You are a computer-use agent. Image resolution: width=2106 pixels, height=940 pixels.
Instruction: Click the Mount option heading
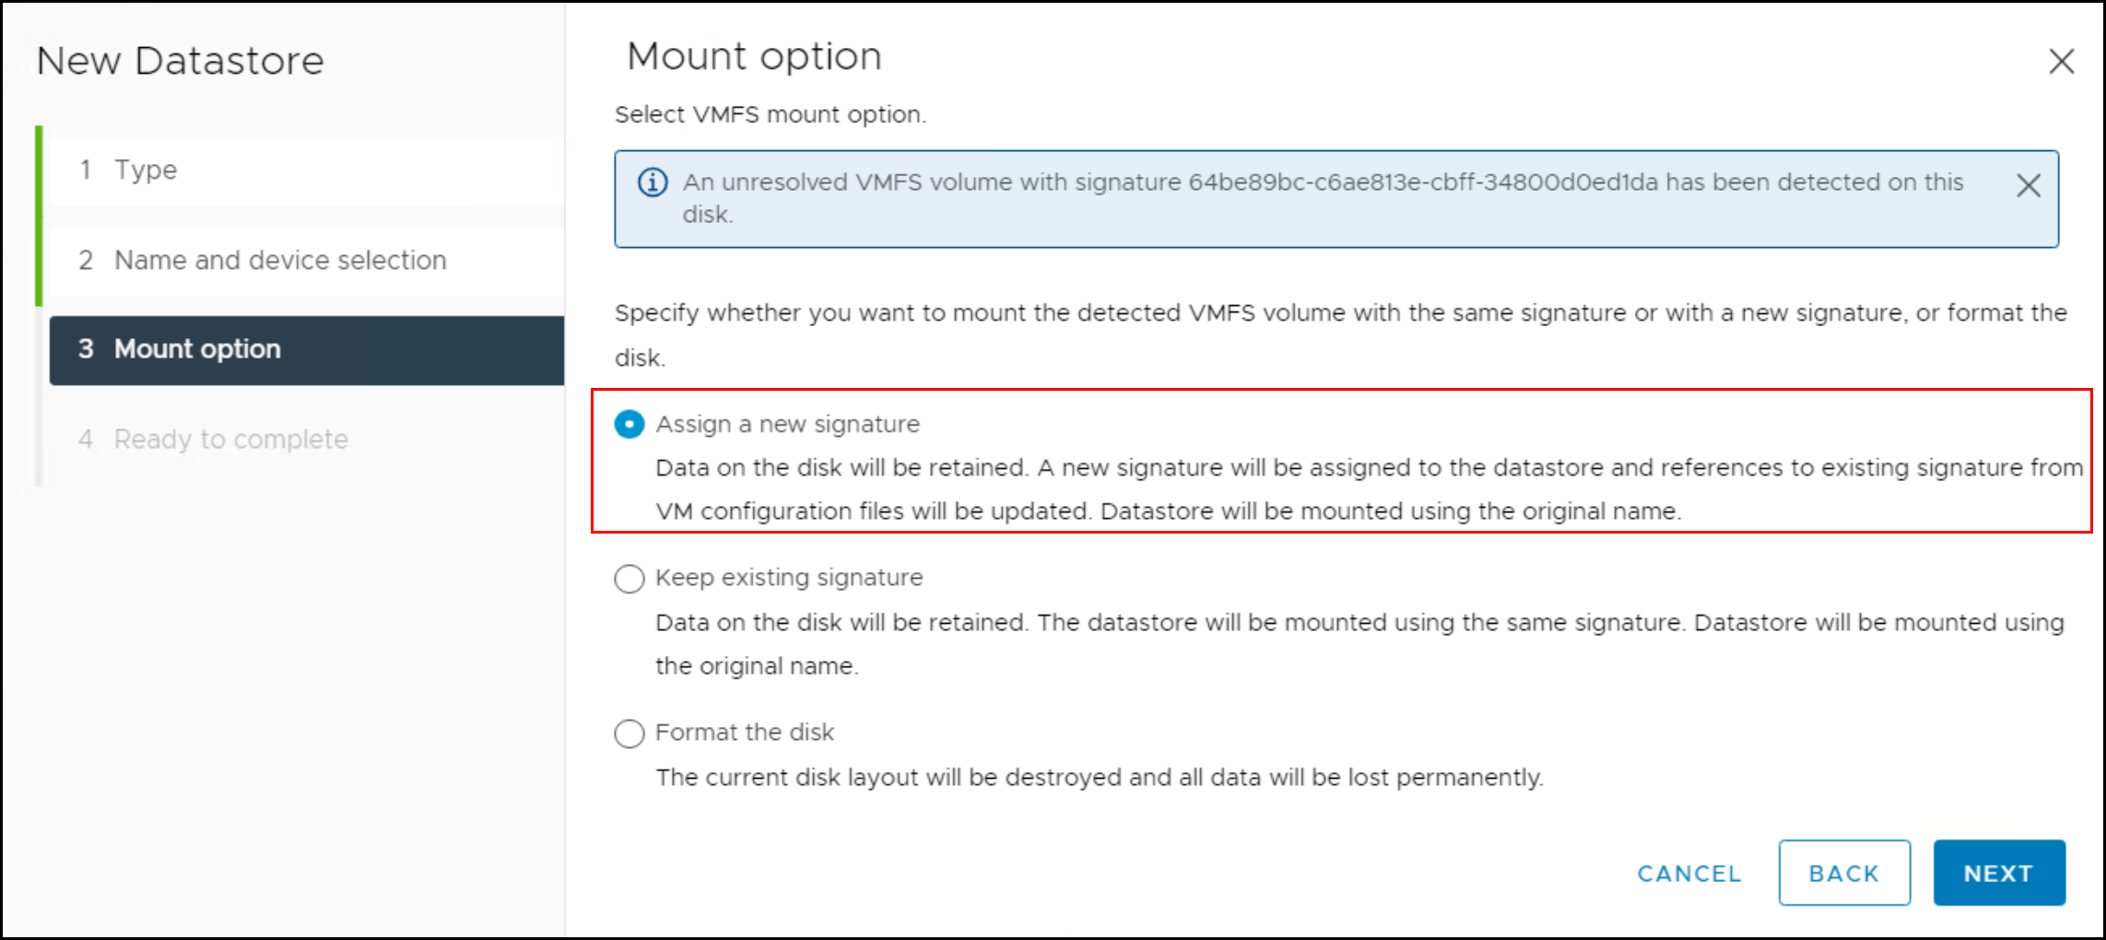[x=754, y=57]
